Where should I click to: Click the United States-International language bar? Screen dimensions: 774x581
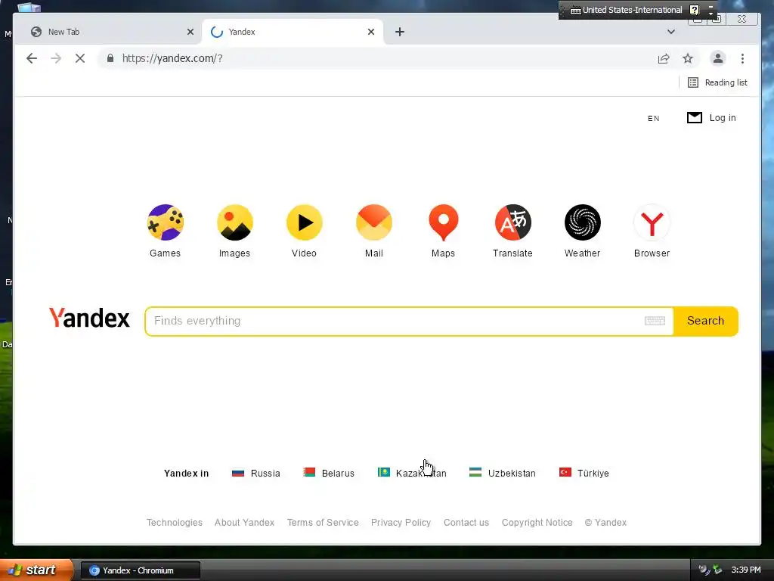[x=626, y=10]
